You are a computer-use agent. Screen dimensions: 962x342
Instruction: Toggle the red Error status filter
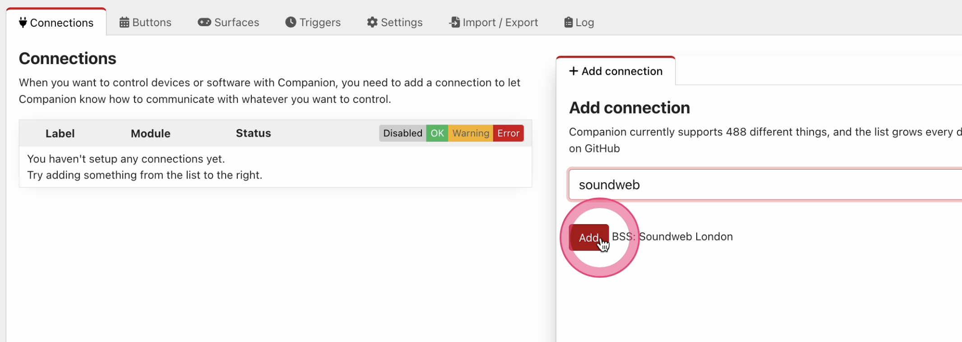[508, 133]
